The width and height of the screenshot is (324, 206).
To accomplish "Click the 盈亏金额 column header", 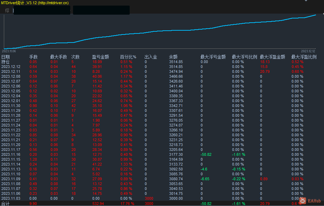I will tap(100, 57).
